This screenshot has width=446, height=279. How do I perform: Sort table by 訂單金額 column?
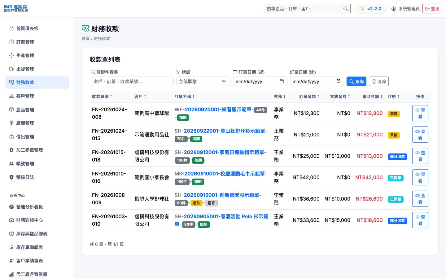[309, 97]
